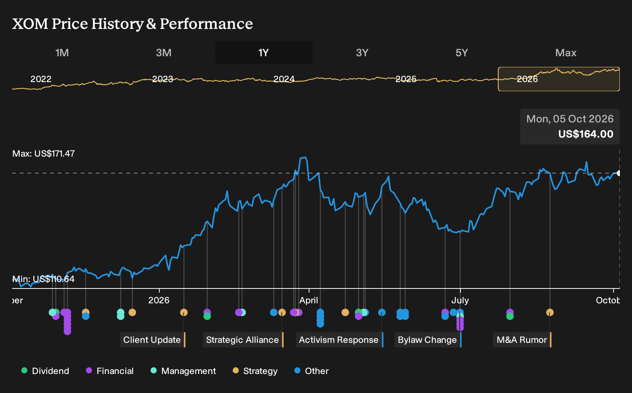Screen dimensions: 632x393
Task: Select the 1Y time range tab
Action: (264, 52)
